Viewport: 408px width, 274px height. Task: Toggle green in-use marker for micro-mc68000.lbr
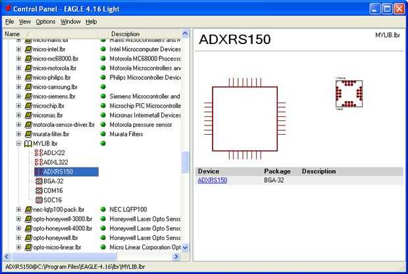(103, 58)
